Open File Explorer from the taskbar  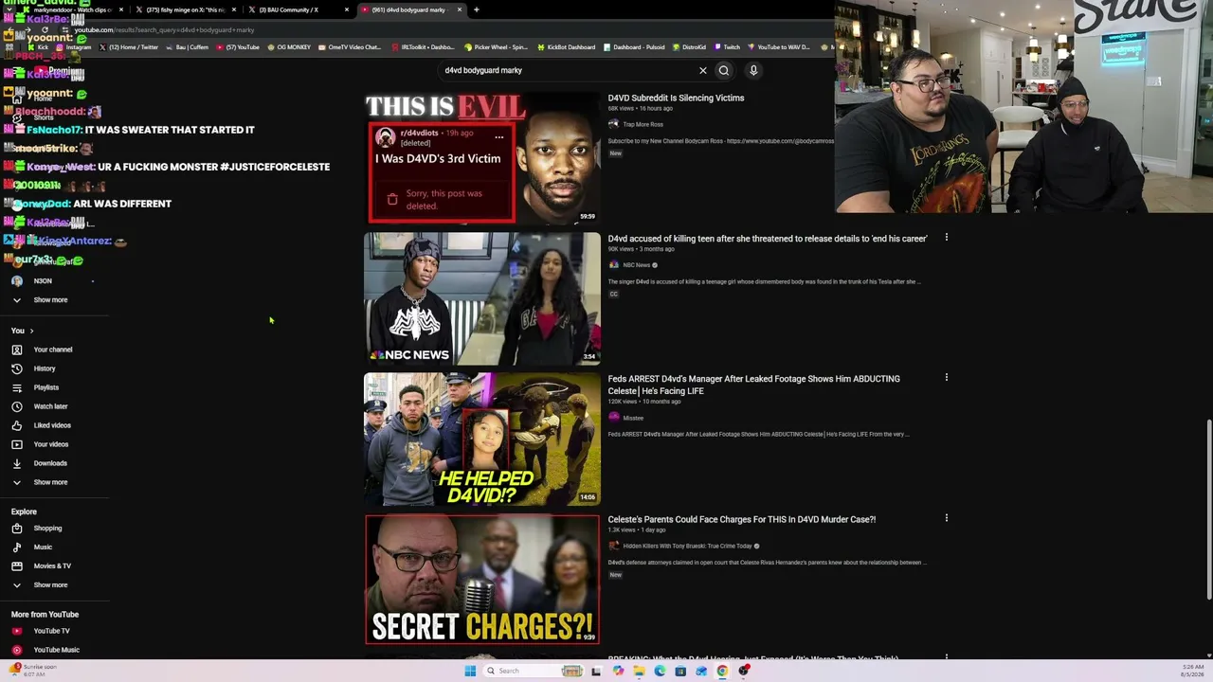(x=639, y=671)
